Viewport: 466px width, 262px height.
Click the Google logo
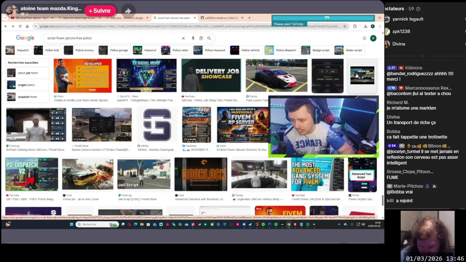point(25,38)
